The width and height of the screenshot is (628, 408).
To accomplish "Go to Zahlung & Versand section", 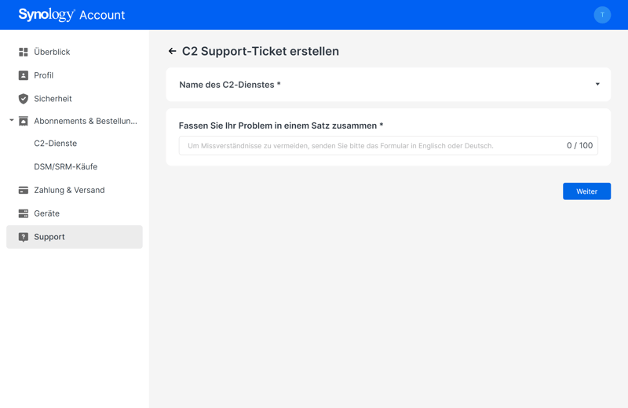I will pyautogui.click(x=69, y=190).
